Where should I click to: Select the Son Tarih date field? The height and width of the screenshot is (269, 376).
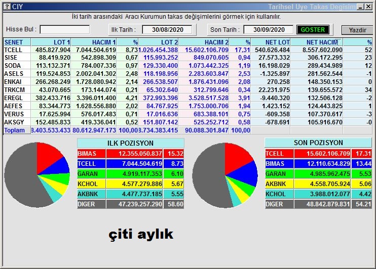click(x=269, y=30)
